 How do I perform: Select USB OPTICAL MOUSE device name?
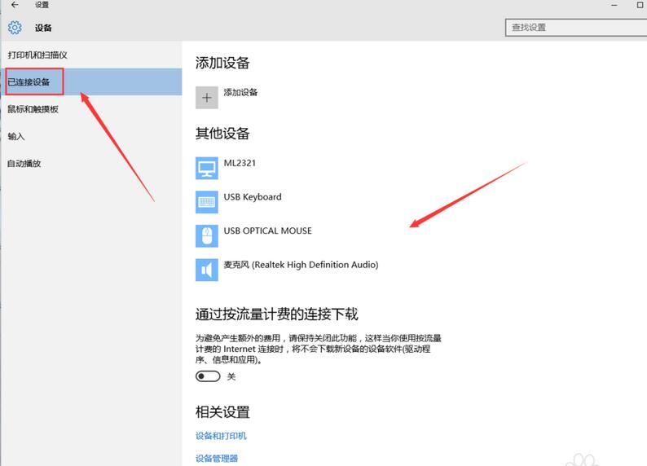[268, 231]
